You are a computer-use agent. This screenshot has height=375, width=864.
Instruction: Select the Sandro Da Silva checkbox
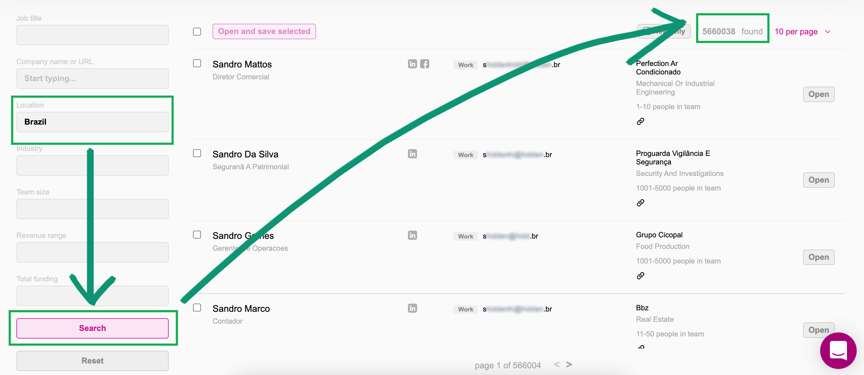coord(197,153)
